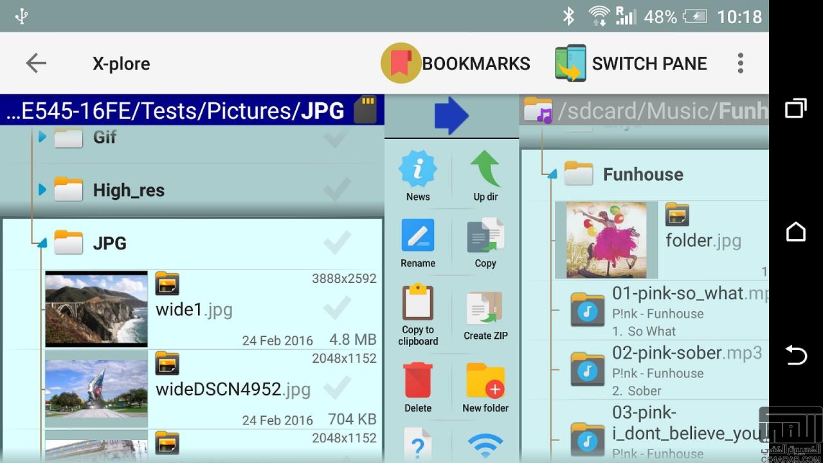
Task: Tap the Rename pencil icon
Action: (418, 235)
